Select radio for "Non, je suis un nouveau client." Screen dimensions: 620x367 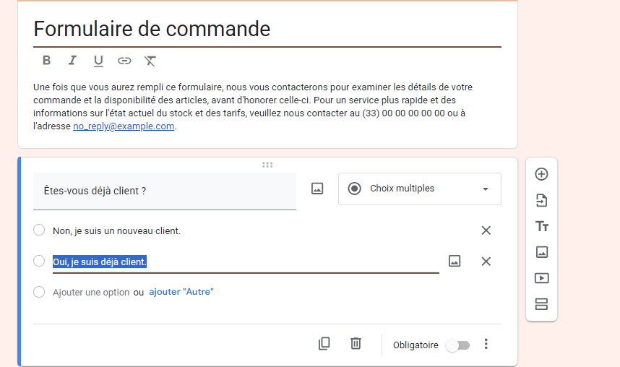[x=39, y=230]
